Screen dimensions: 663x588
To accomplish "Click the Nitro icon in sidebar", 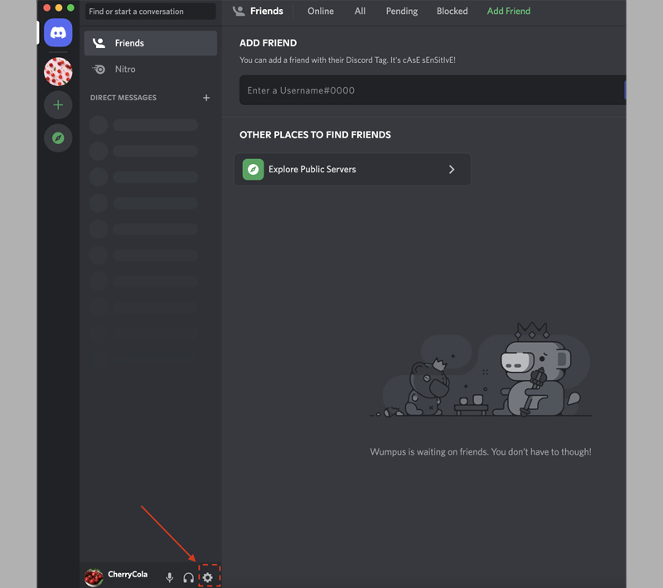I will pyautogui.click(x=99, y=70).
